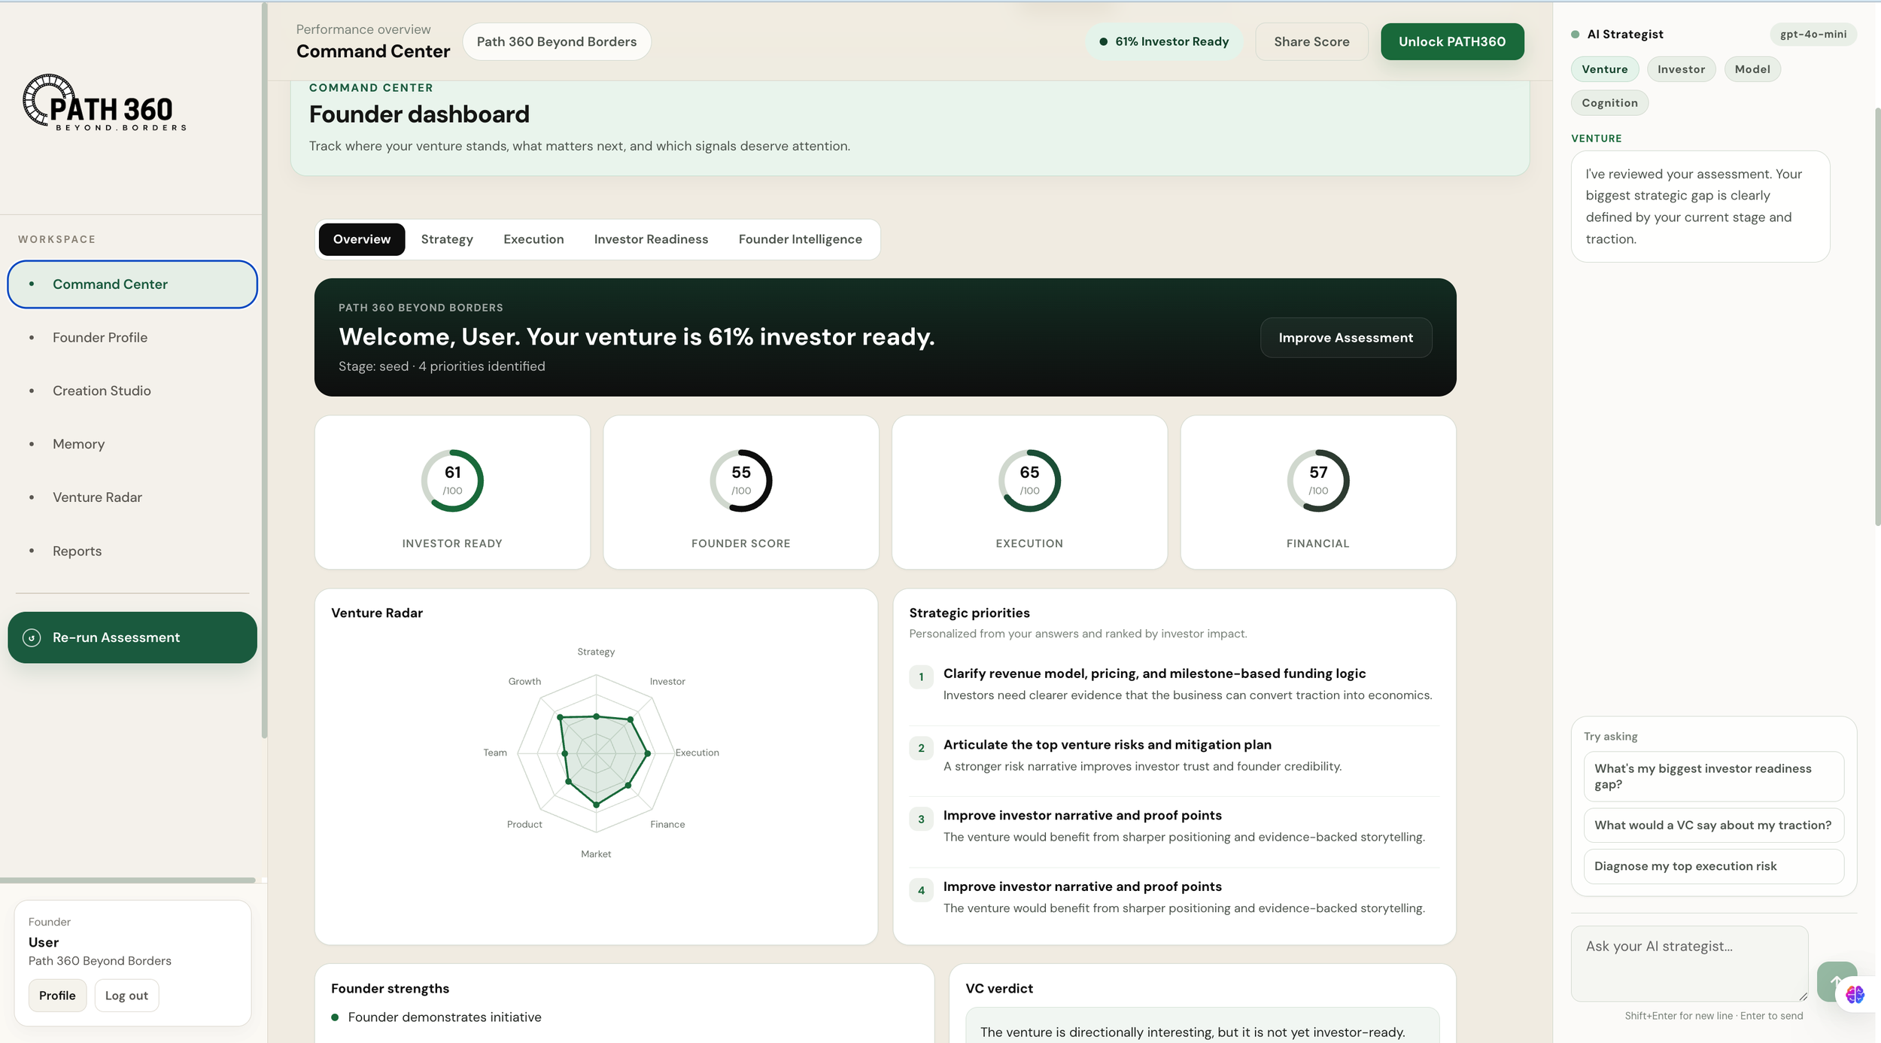Ask "What would a VC say about my traction?"

click(1713, 826)
